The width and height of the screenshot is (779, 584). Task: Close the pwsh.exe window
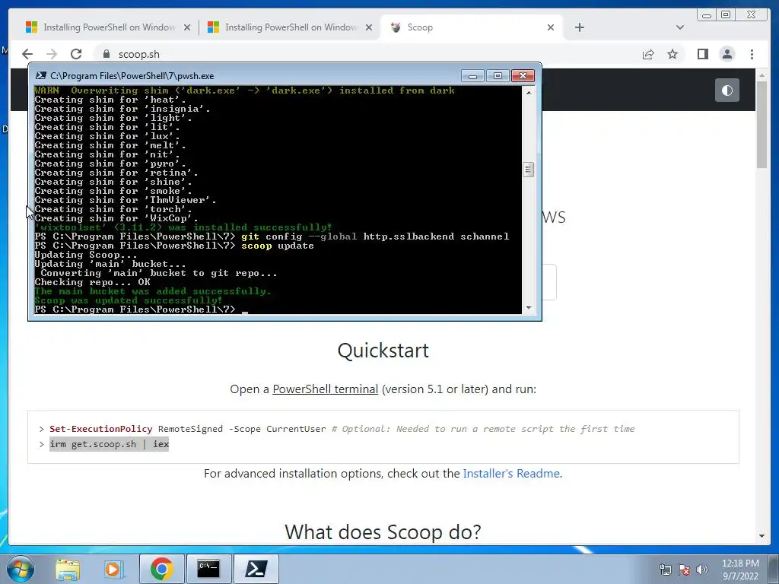tap(523, 75)
